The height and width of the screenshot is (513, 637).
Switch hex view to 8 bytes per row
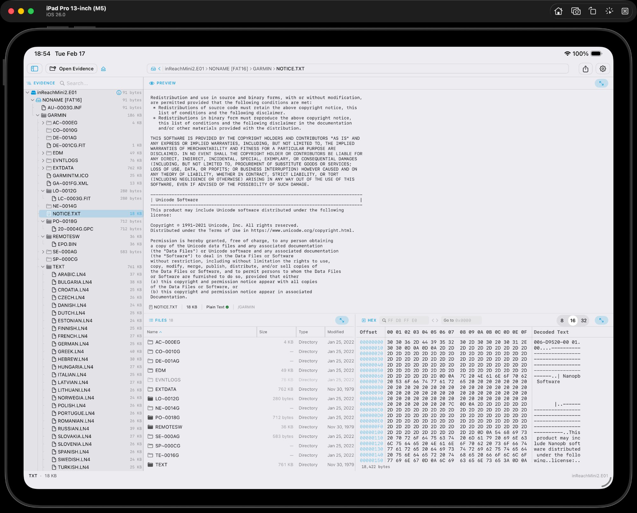pos(562,321)
